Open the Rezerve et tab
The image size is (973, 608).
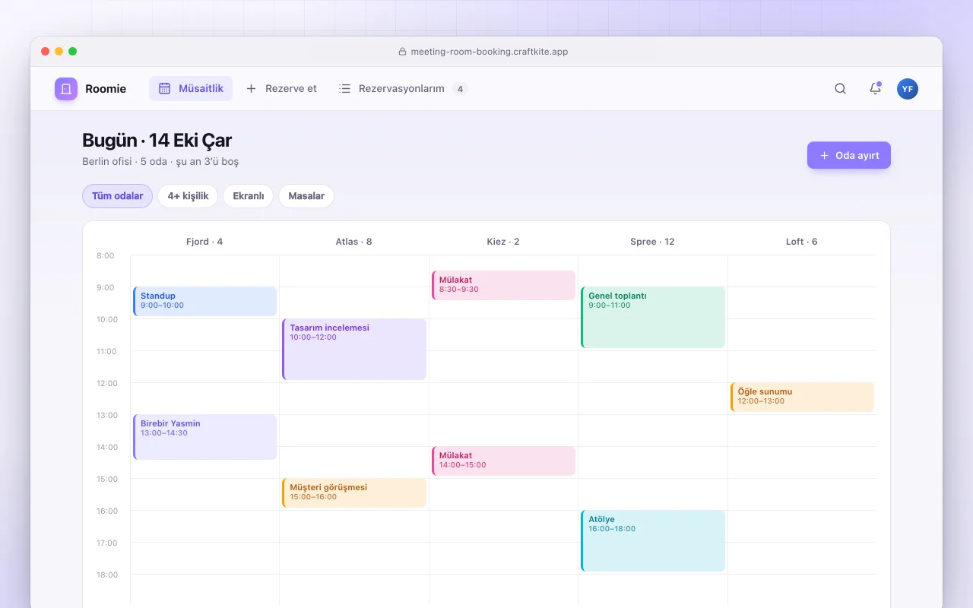(281, 89)
